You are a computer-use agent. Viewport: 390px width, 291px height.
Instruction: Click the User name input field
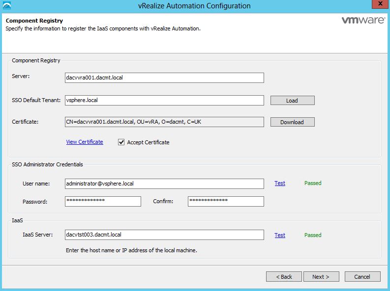(164, 184)
